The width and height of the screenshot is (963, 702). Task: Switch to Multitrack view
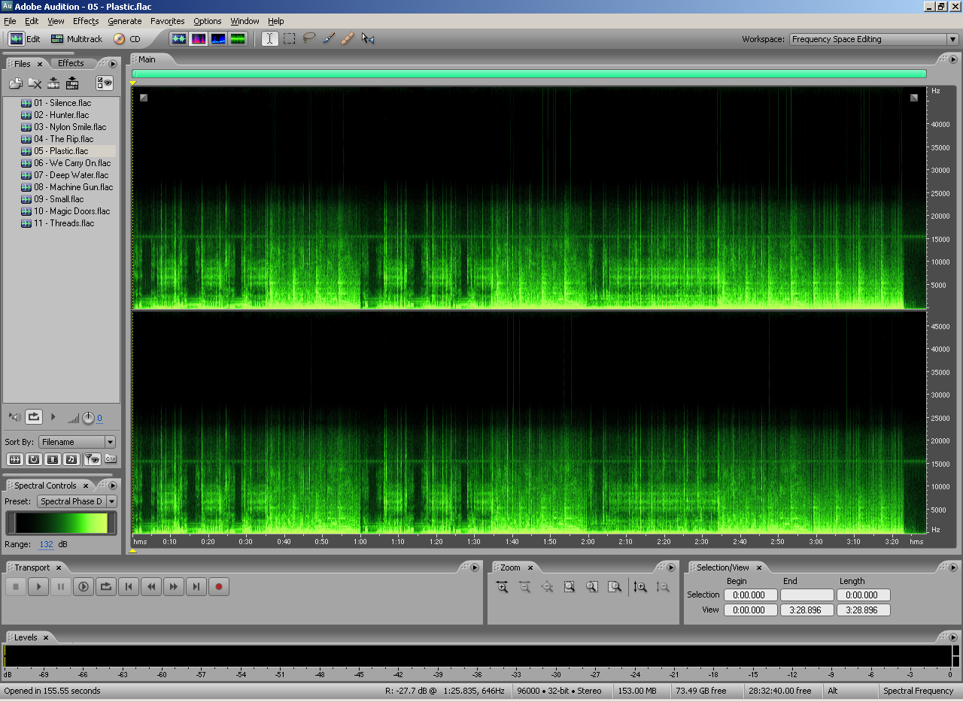[x=76, y=39]
